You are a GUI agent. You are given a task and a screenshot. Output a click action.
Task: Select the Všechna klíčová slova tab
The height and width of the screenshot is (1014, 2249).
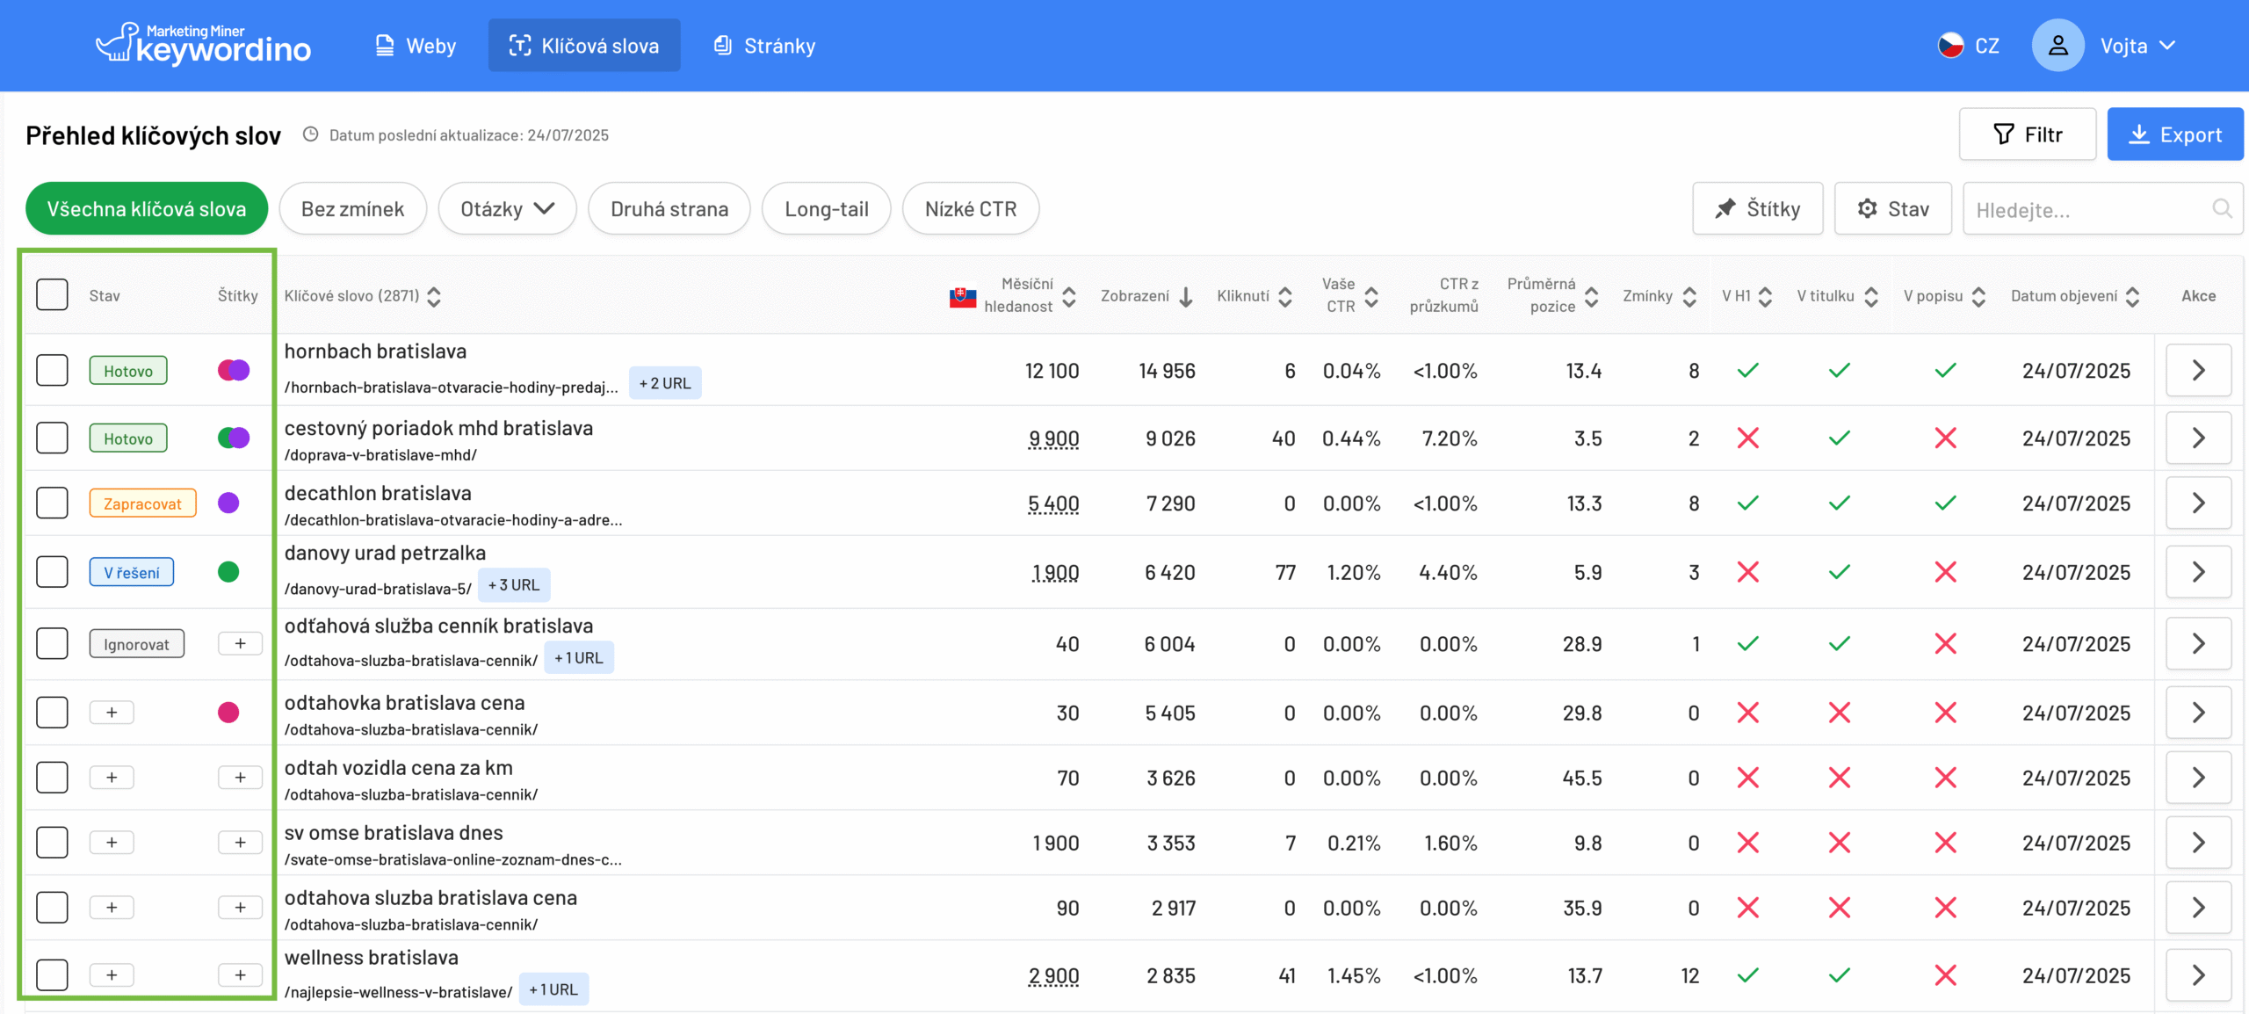pos(147,208)
